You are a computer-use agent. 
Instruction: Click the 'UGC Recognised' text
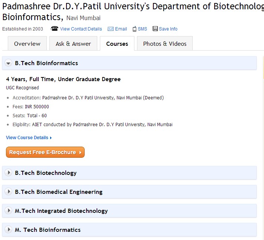(22, 88)
